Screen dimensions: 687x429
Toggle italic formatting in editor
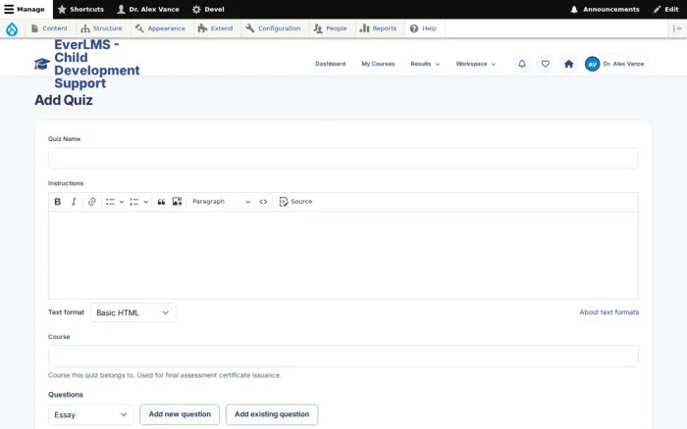pos(74,202)
